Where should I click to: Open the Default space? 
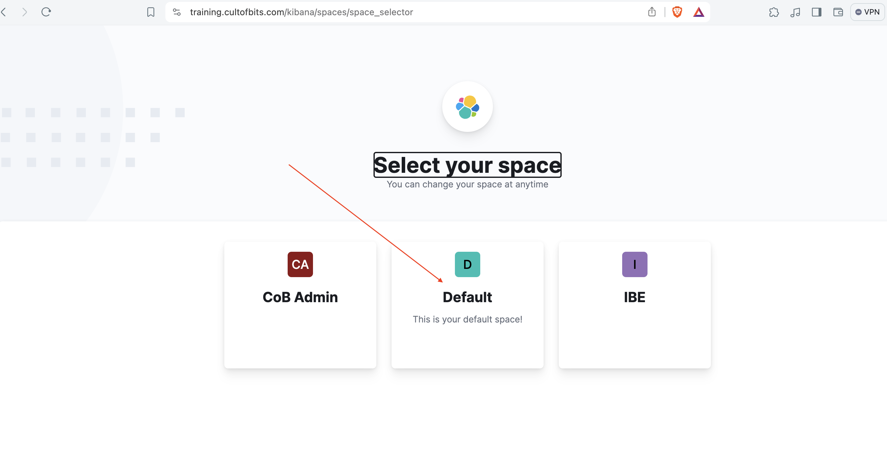[467, 305]
